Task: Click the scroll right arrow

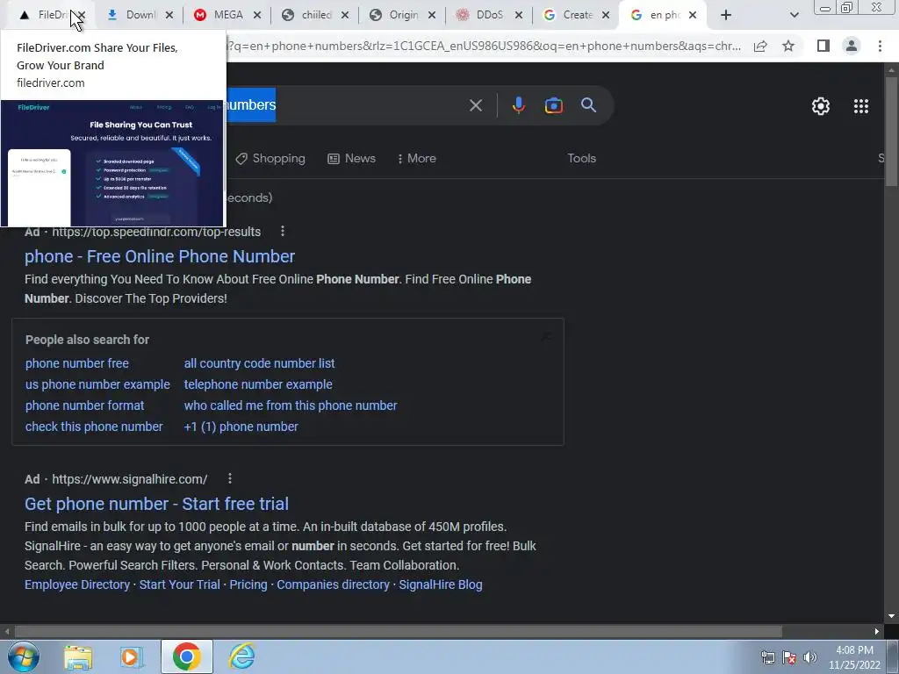Action: click(877, 632)
